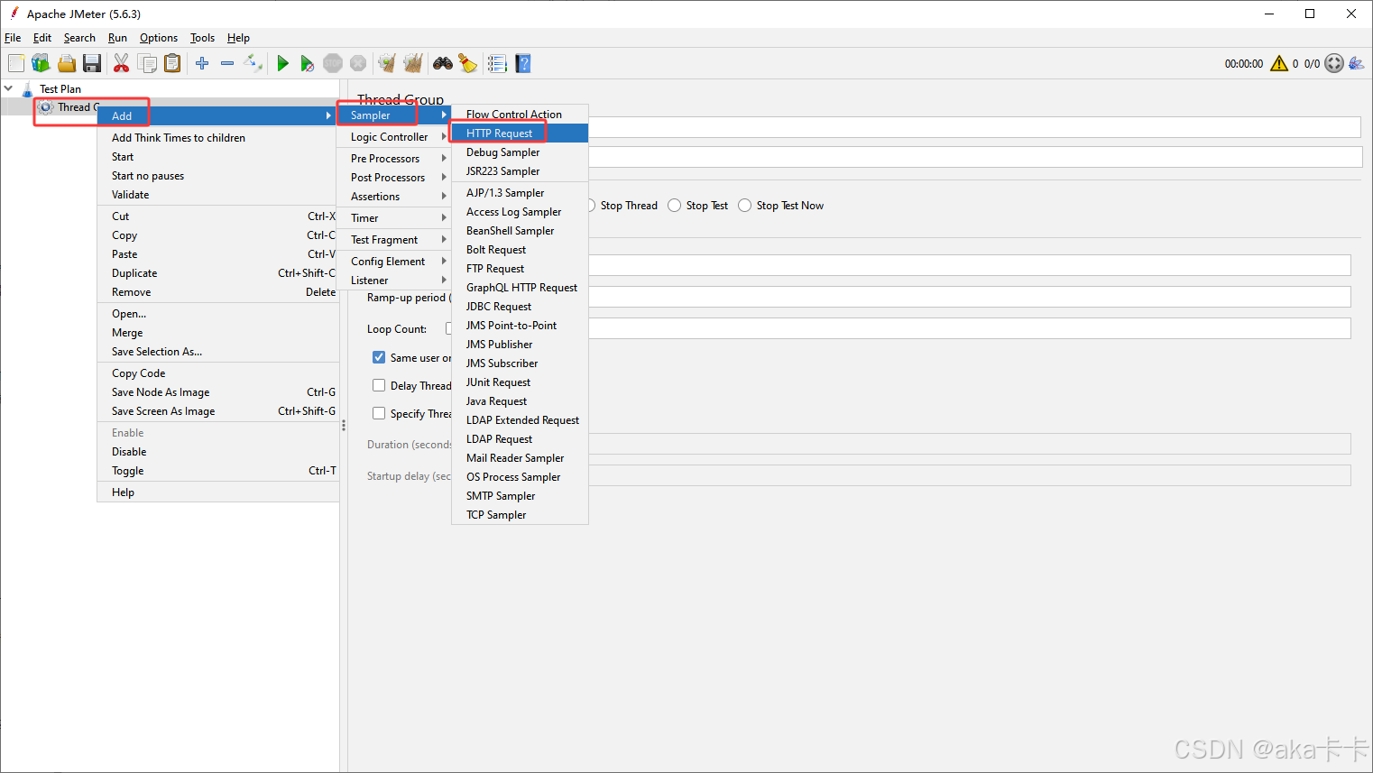Expand the Assertions submenu
Image resolution: width=1373 pixels, height=773 pixels.
point(394,197)
